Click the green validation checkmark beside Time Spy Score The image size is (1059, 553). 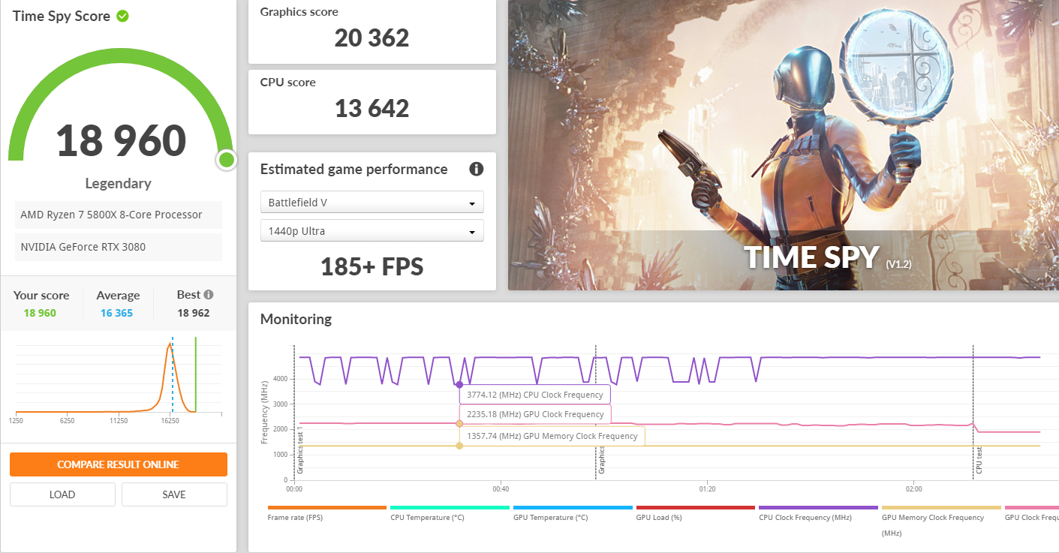(122, 16)
